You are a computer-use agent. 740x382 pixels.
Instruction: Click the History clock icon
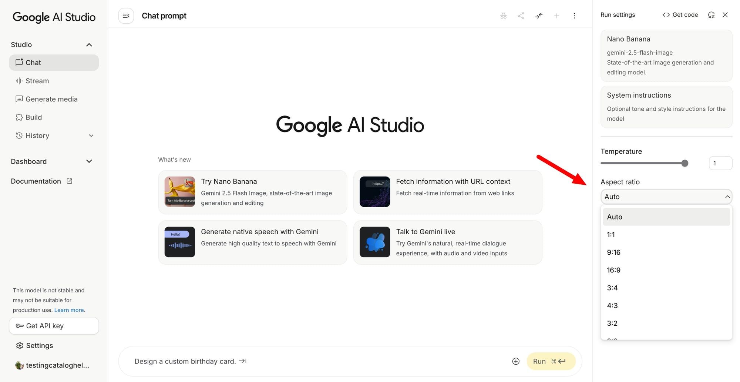(x=19, y=135)
